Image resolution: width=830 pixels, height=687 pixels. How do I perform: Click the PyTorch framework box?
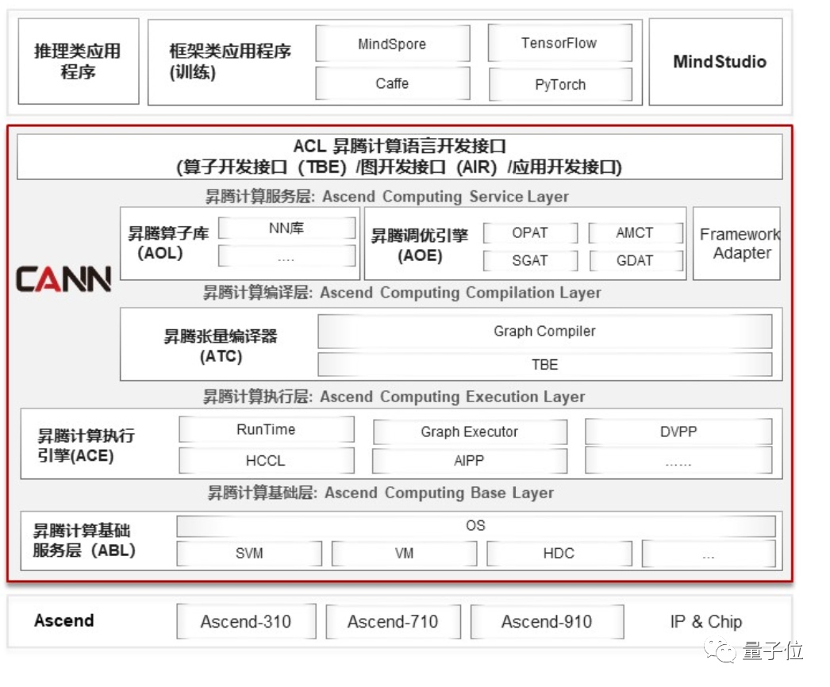[560, 84]
